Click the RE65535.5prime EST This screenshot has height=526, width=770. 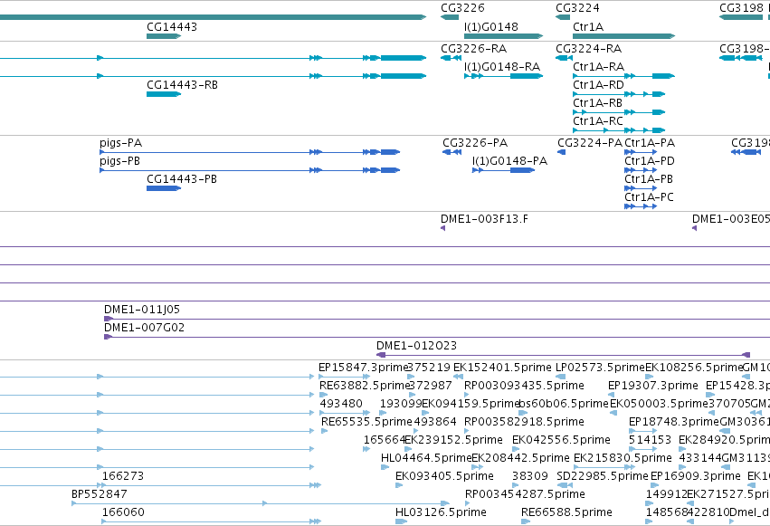tap(324, 431)
